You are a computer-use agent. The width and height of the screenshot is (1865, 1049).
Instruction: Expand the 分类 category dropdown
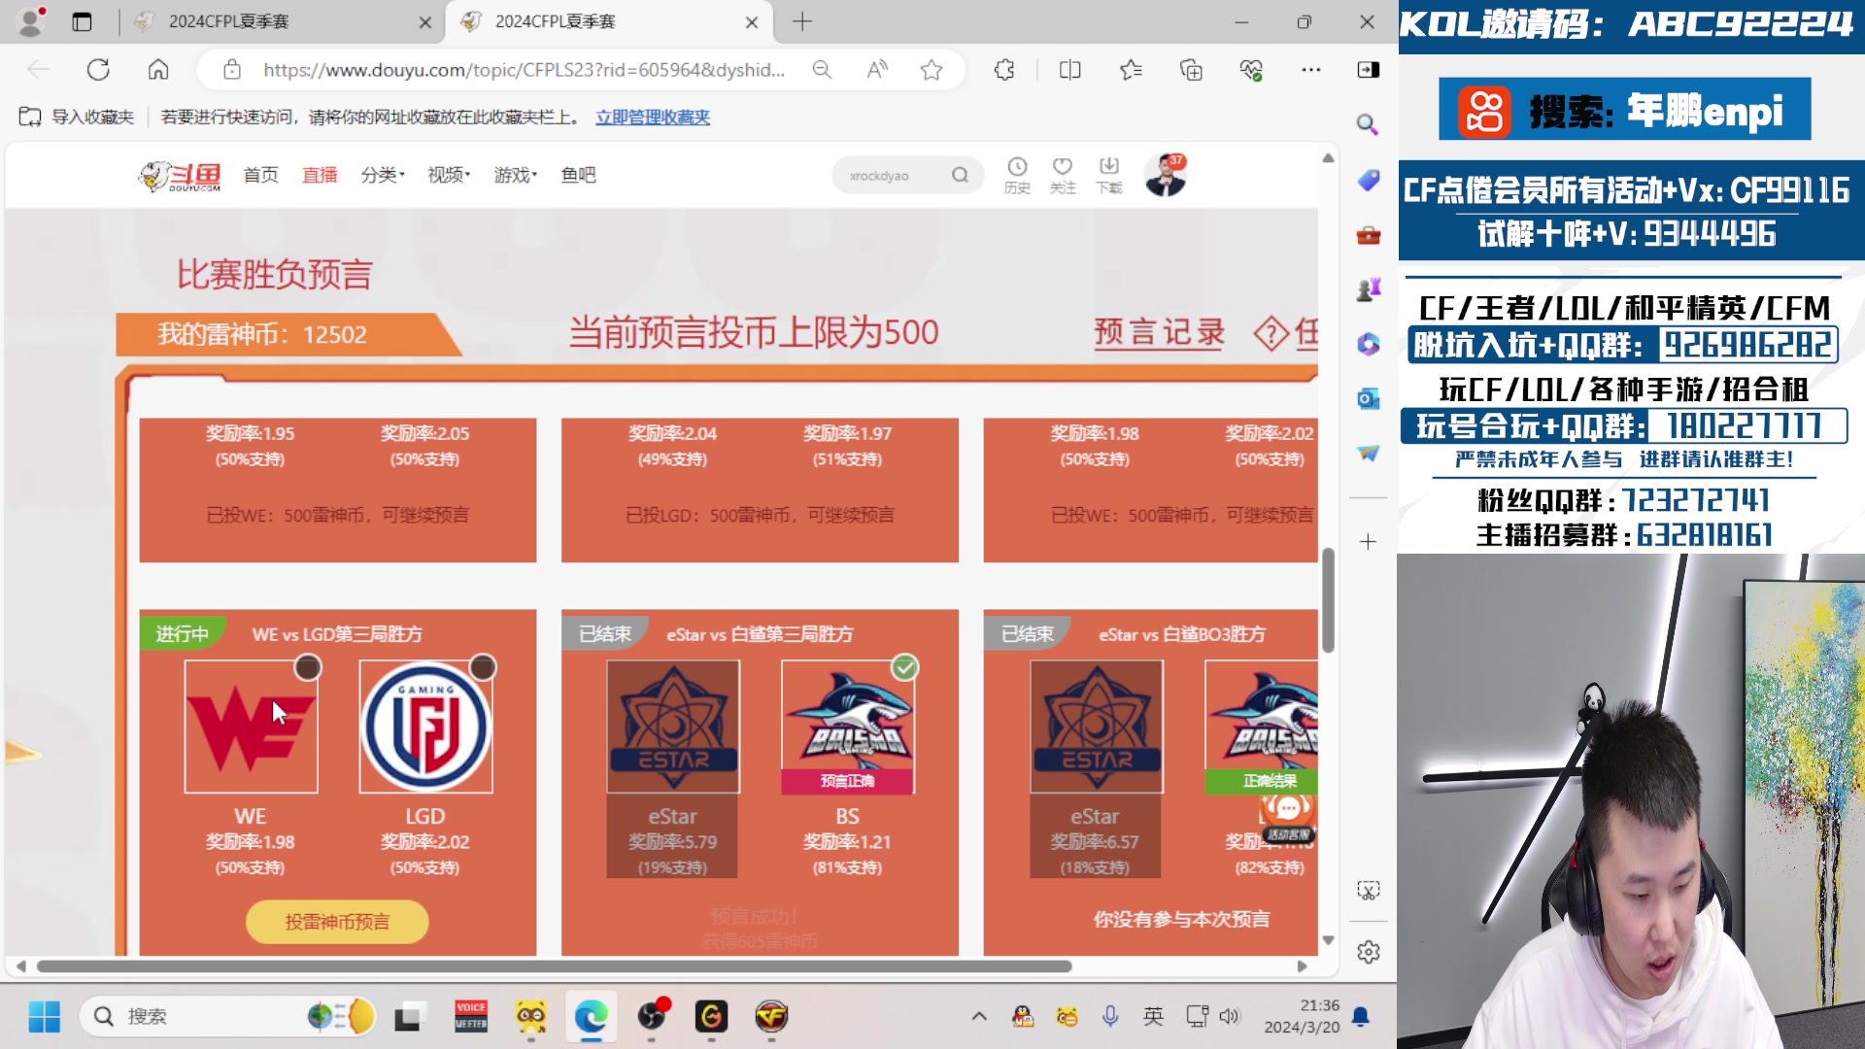(382, 175)
